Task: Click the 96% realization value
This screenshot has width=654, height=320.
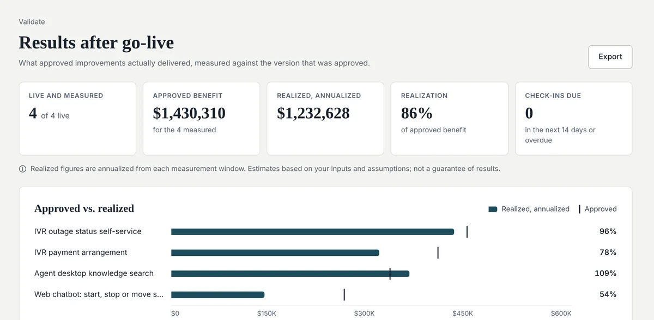Action: pyautogui.click(x=608, y=231)
